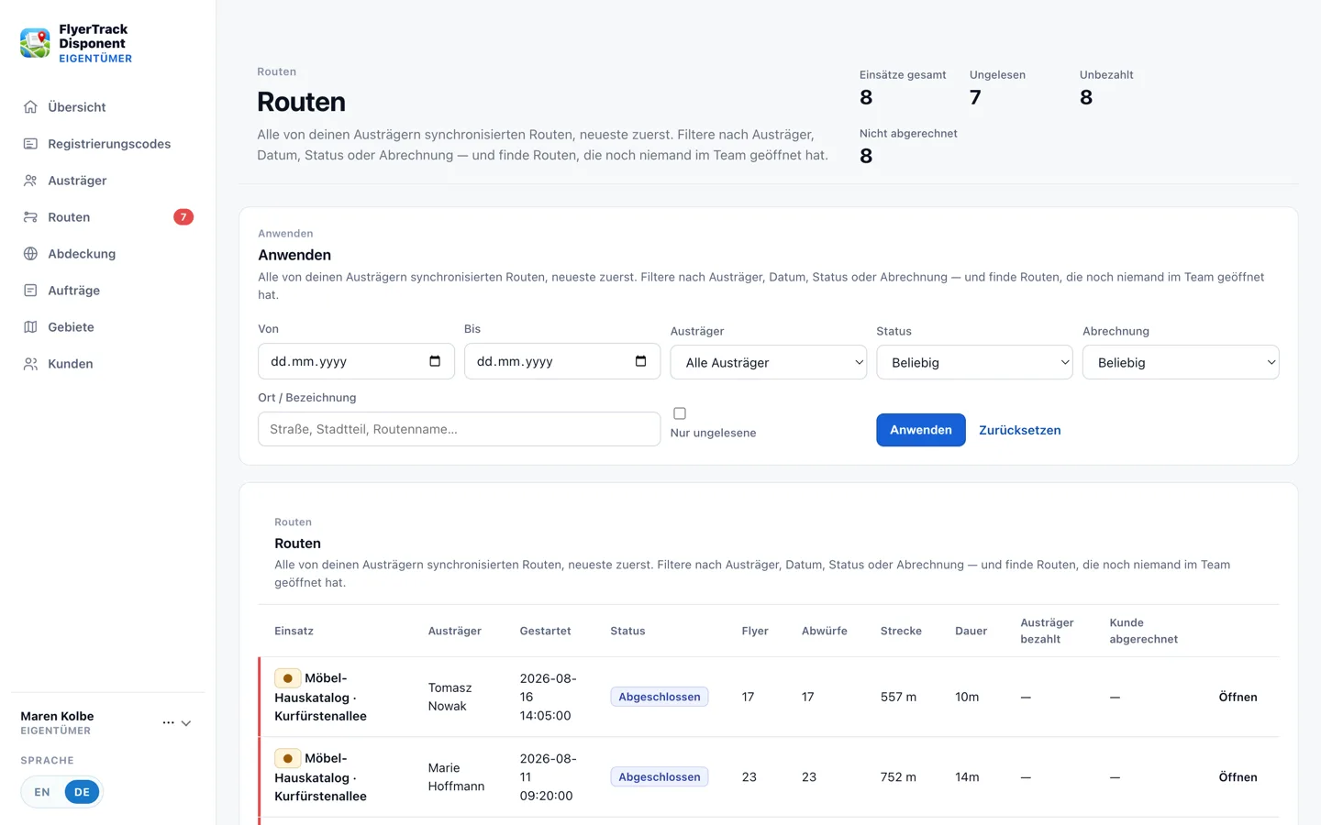Click the users icon beside Kunden
This screenshot has width=1321, height=825.
[30, 364]
